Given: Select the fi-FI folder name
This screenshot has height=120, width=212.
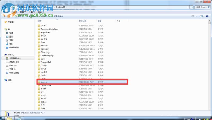Looking at the screenshot, I should 43,105.
